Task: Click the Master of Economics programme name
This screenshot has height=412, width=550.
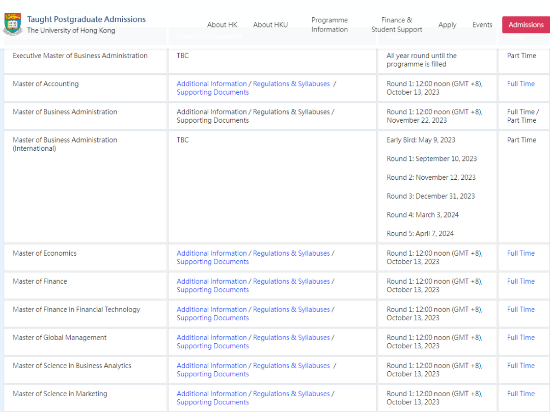Action: pyautogui.click(x=44, y=253)
